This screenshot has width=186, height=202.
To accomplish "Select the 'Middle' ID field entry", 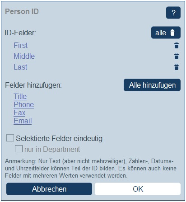I will (x=24, y=56).
